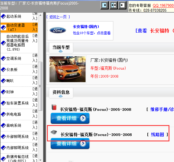Viewport: 174px width, 162px height.
Task: Open the 时钟 entry
Action: (10, 92)
